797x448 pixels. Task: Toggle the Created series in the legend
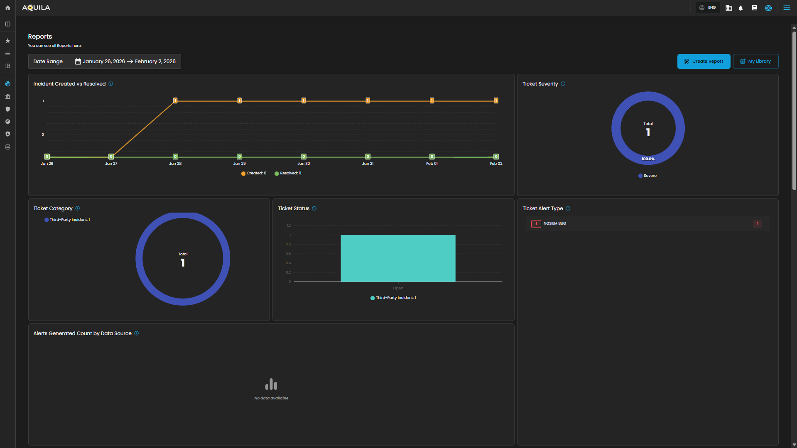point(254,174)
